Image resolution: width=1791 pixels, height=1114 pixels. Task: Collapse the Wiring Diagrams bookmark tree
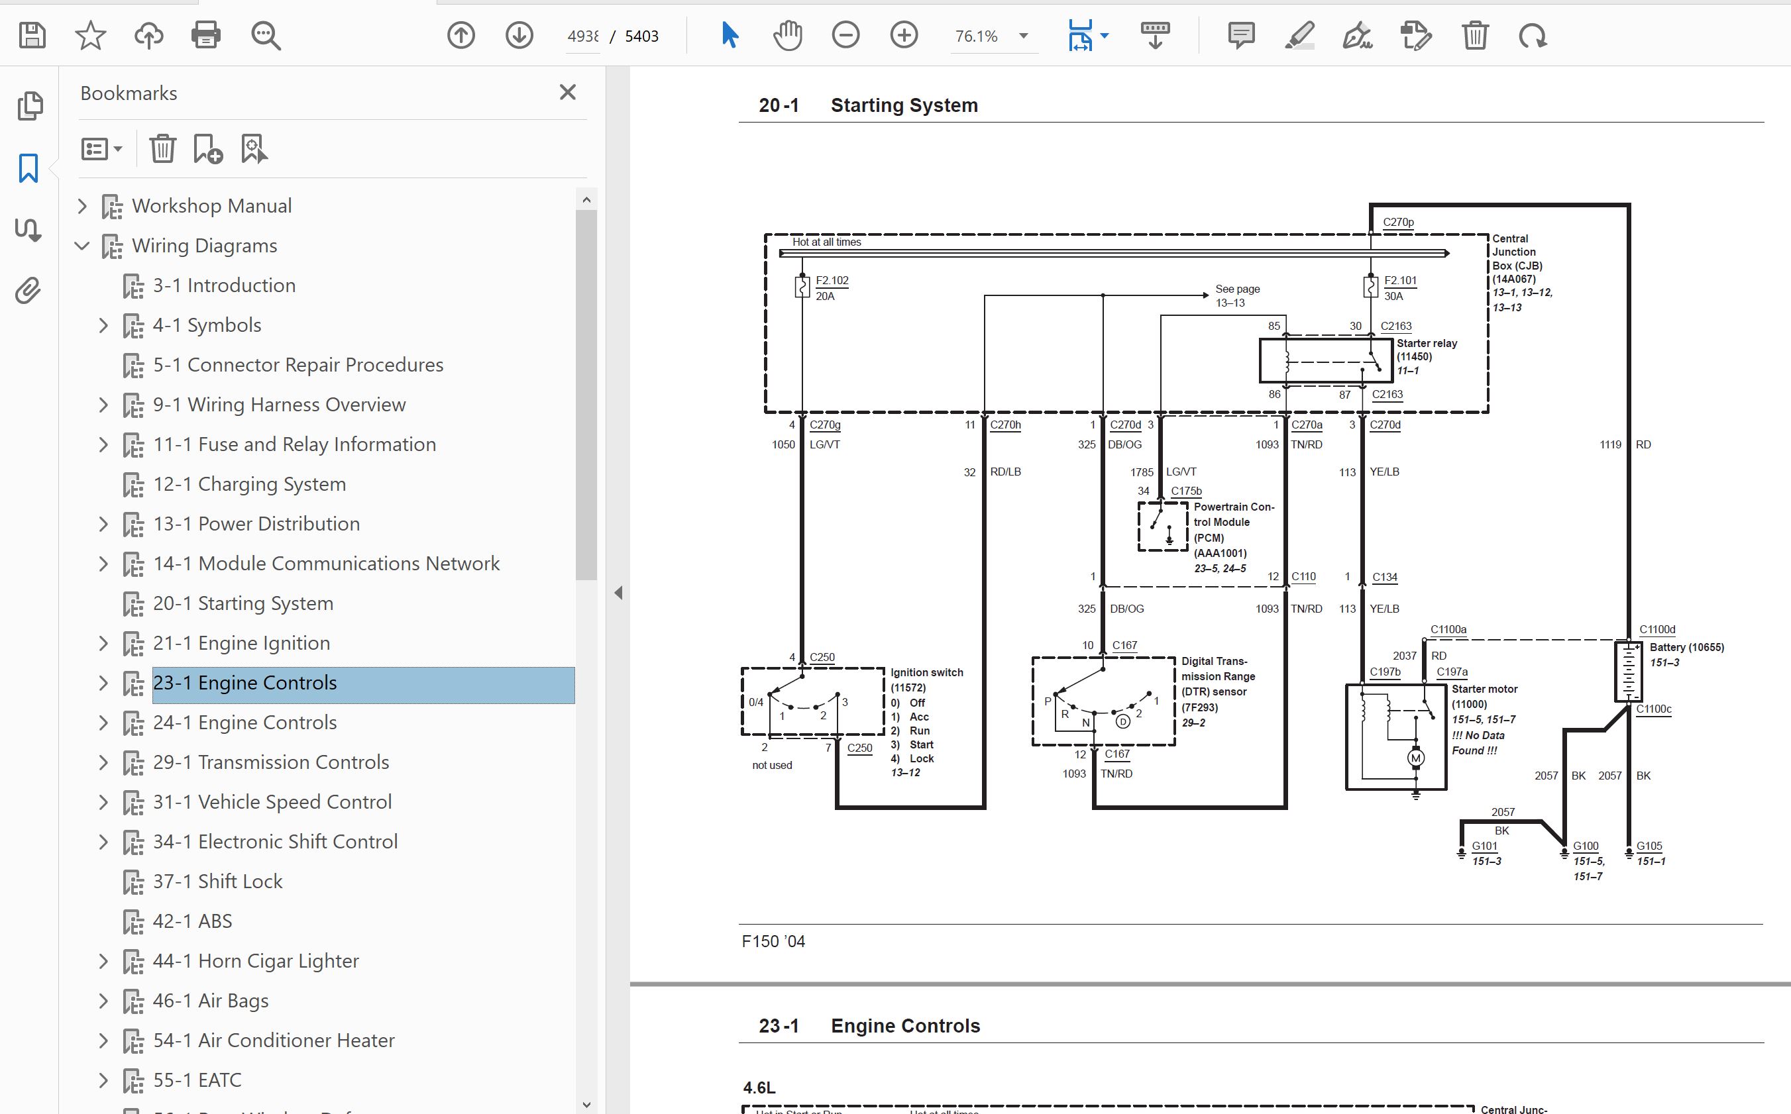tap(83, 245)
